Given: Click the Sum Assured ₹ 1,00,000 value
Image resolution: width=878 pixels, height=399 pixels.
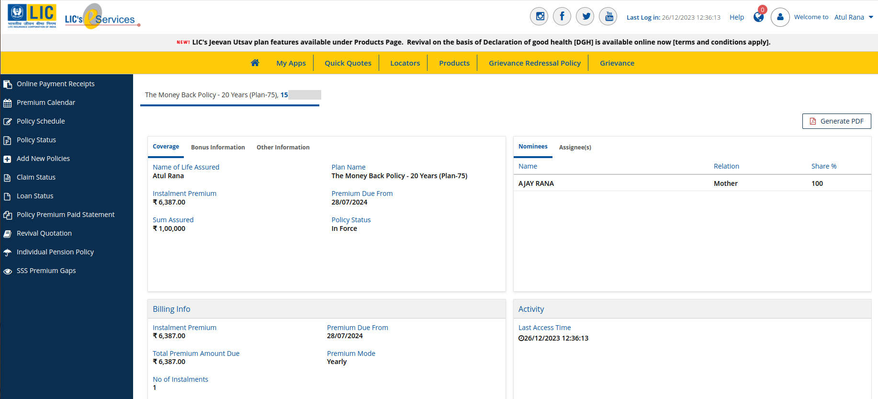Looking at the screenshot, I should [169, 228].
